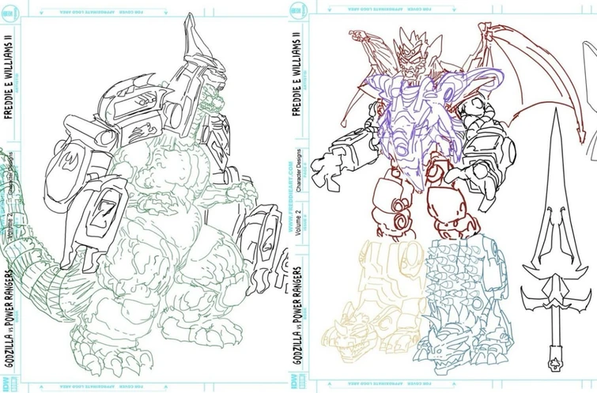Click 'Character Designs' label on right page
Viewport: 597px width, 393px height.
tap(299, 170)
